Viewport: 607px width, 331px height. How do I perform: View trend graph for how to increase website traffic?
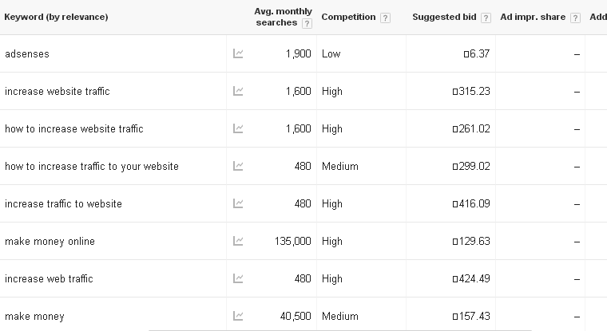pos(238,128)
